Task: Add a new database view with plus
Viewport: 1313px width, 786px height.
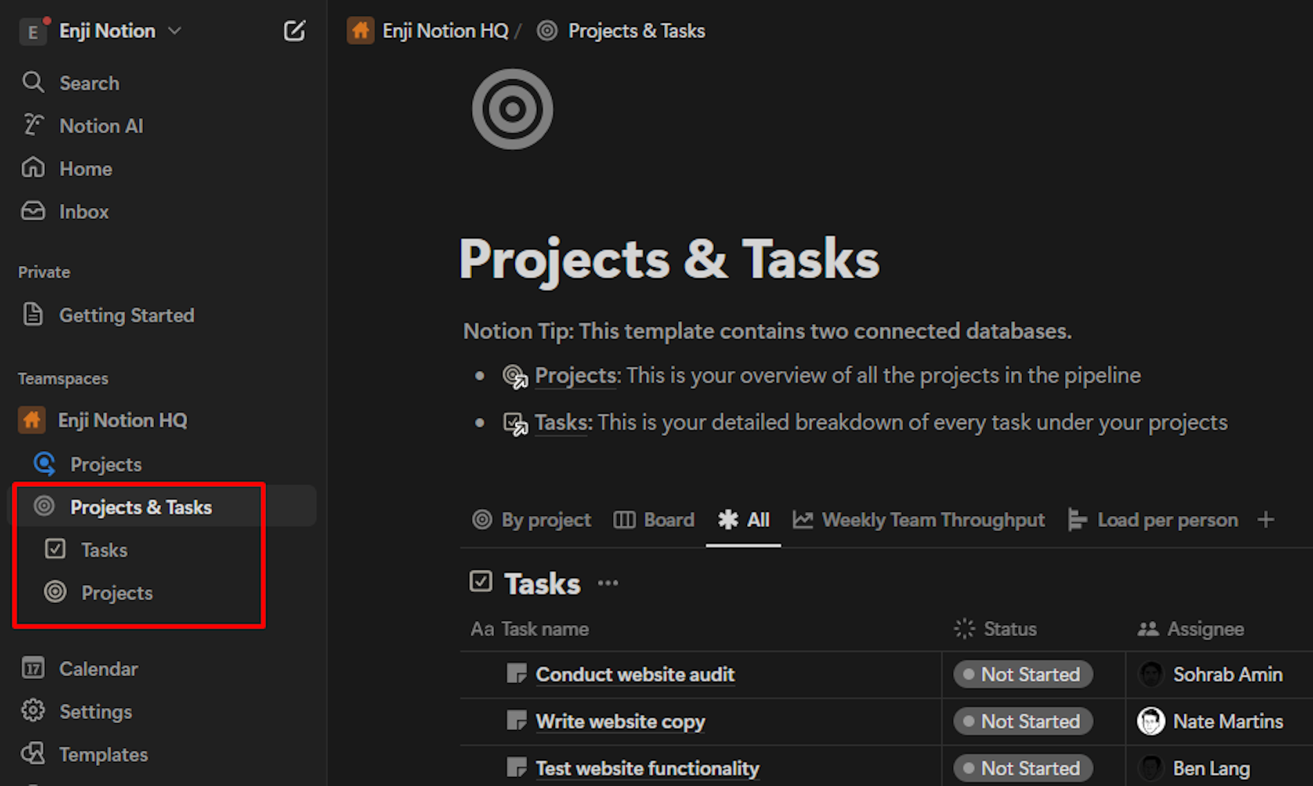Action: (x=1265, y=519)
